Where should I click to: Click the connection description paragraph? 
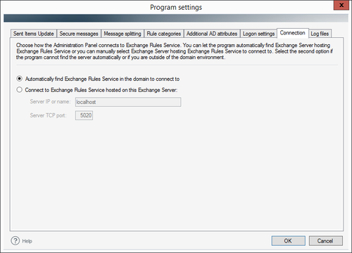click(175, 51)
